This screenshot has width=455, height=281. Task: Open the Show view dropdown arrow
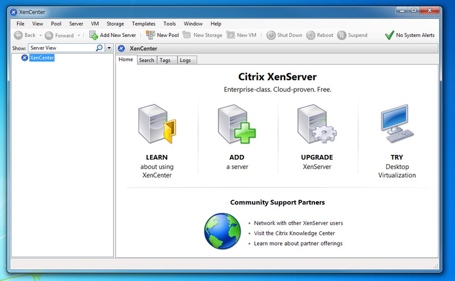(x=109, y=48)
